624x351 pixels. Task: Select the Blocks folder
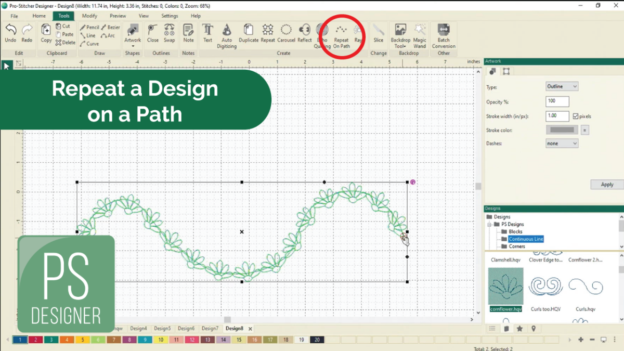pyautogui.click(x=512, y=231)
